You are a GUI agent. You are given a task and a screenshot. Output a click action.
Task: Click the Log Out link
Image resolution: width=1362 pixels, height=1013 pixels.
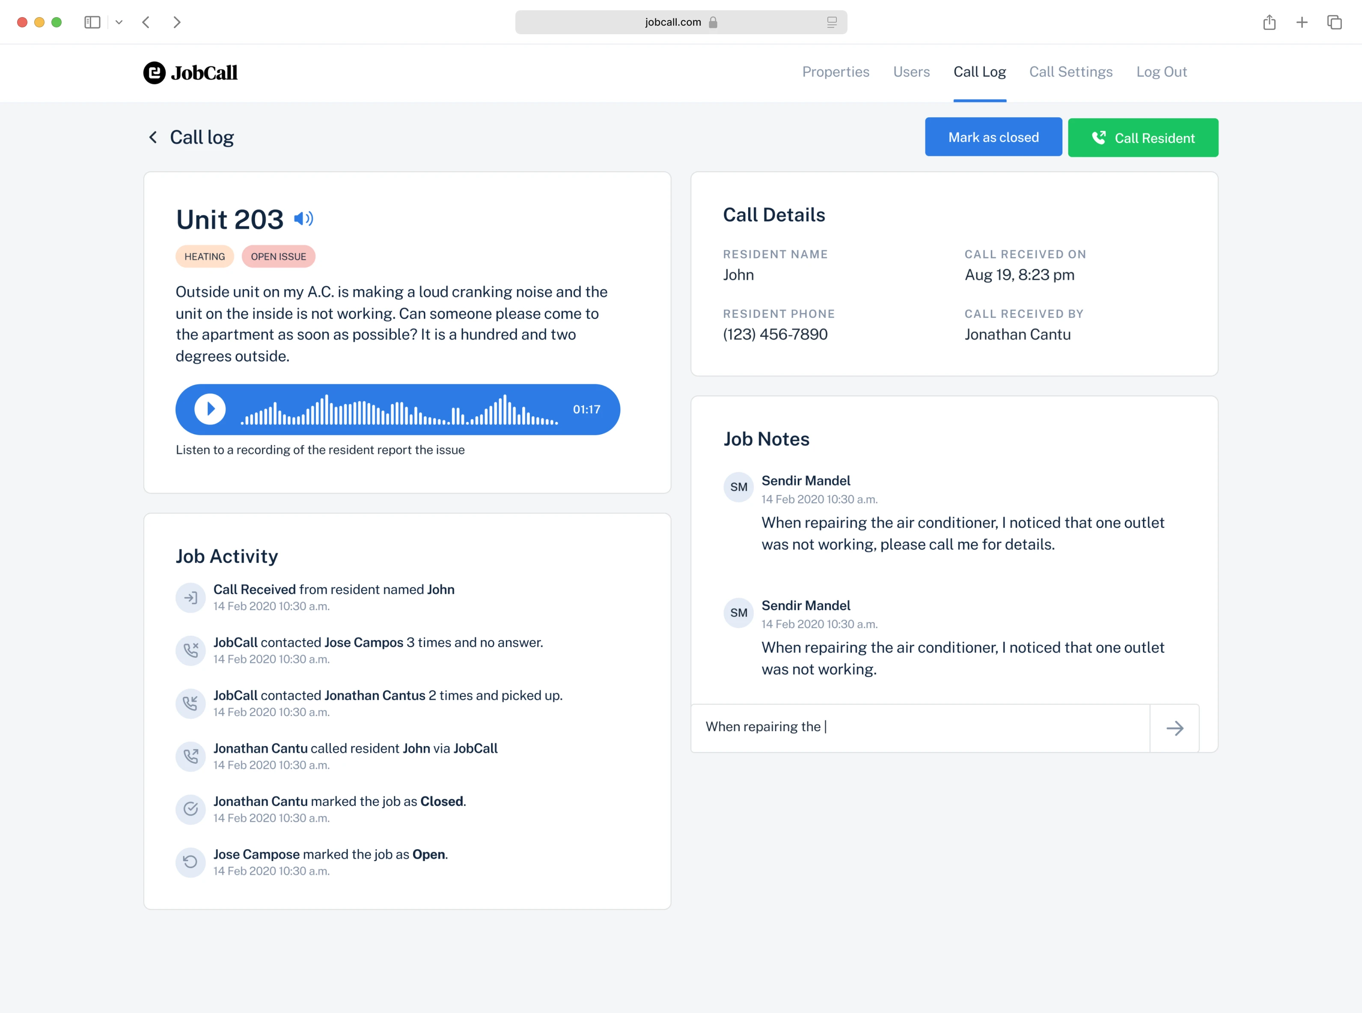pos(1161,72)
